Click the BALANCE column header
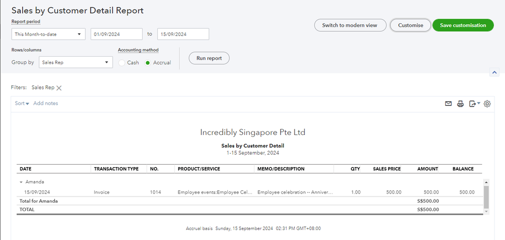Image resolution: width=505 pixels, height=240 pixels. pyautogui.click(x=464, y=169)
